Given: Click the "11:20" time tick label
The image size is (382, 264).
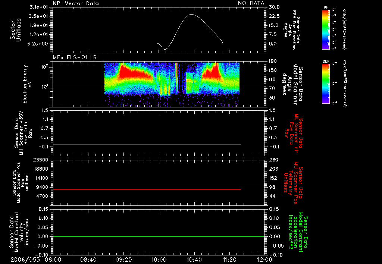Looking at the screenshot, I should 229,260.
